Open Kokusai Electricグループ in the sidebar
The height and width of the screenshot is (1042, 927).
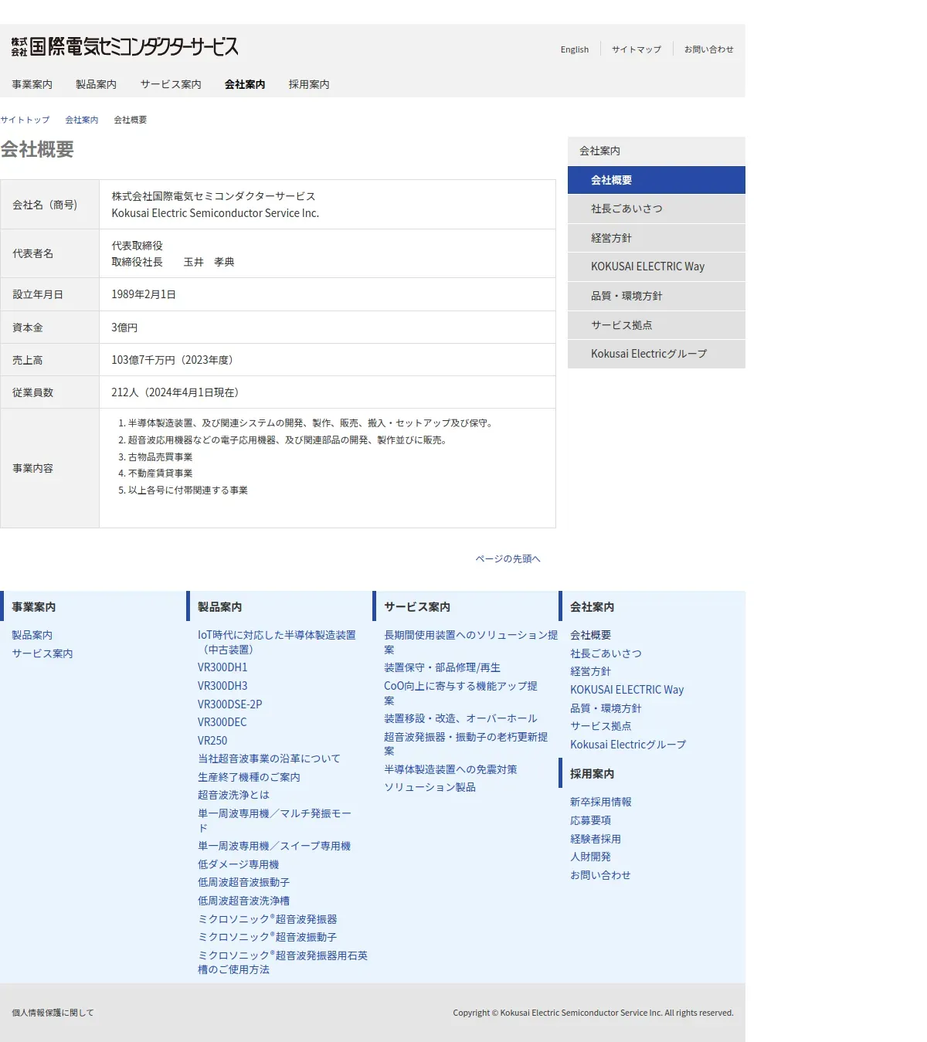point(657,354)
